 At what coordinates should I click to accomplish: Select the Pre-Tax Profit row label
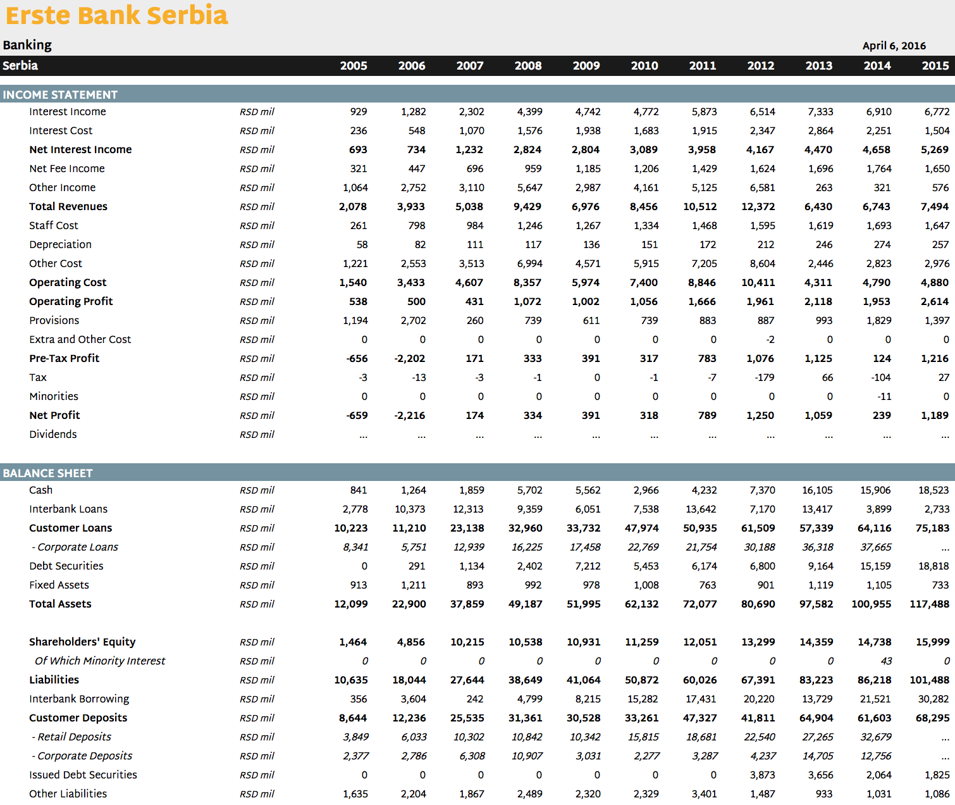pyautogui.click(x=64, y=359)
